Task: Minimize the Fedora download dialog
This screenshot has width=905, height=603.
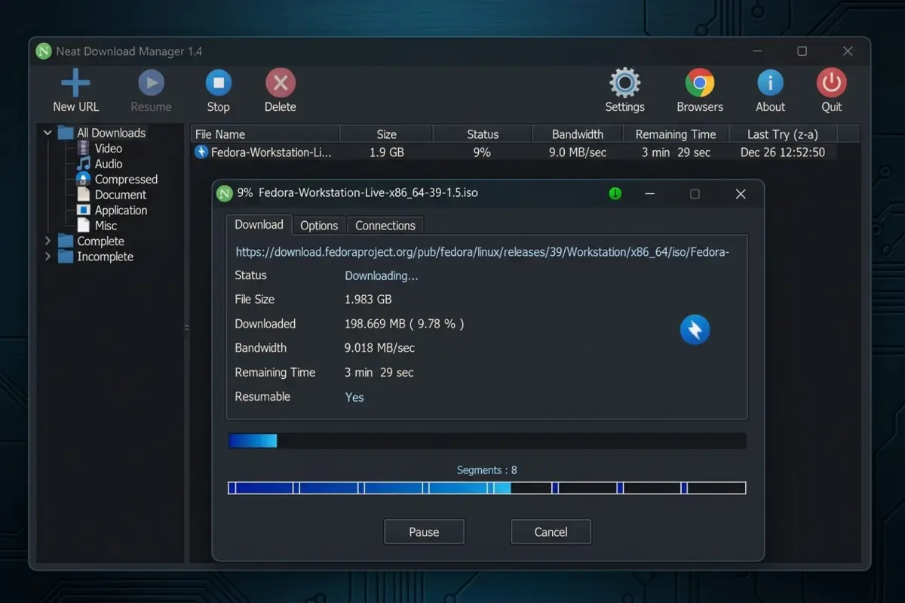Action: 649,194
